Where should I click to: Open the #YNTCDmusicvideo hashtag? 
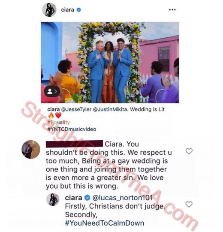point(72,129)
